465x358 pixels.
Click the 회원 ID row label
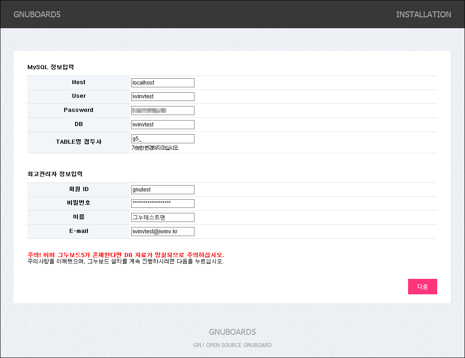pyautogui.click(x=79, y=189)
